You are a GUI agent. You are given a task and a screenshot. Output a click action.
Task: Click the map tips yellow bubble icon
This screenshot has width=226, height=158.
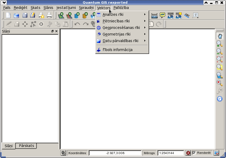tap(162, 15)
